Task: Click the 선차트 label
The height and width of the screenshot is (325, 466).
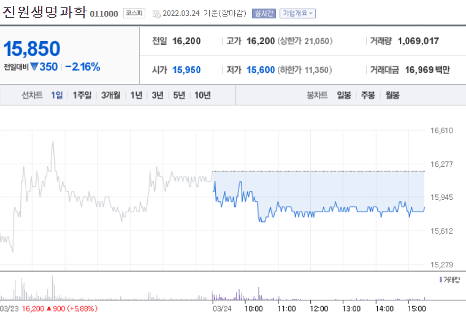Action: tap(32, 95)
